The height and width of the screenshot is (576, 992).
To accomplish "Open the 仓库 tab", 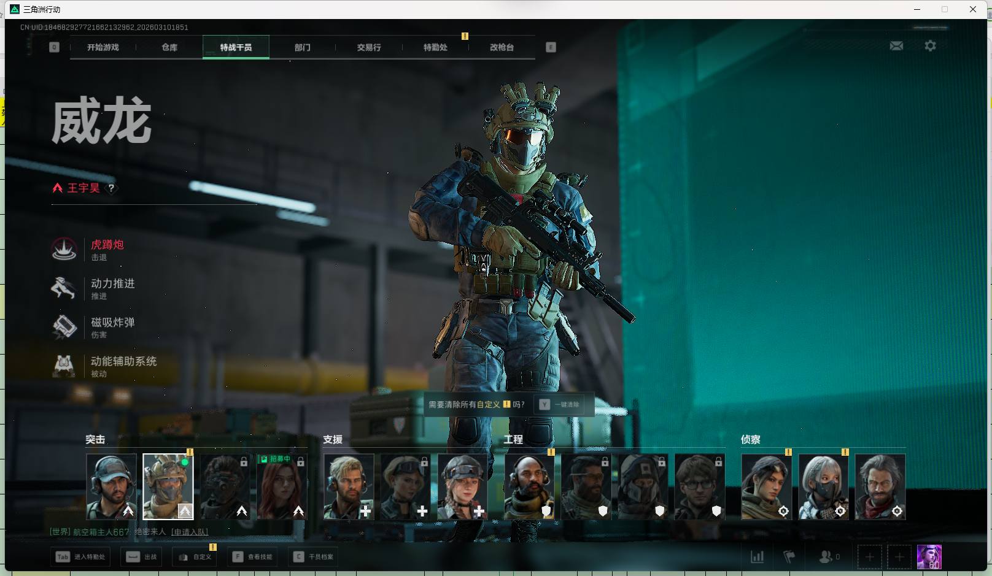I will click(169, 47).
